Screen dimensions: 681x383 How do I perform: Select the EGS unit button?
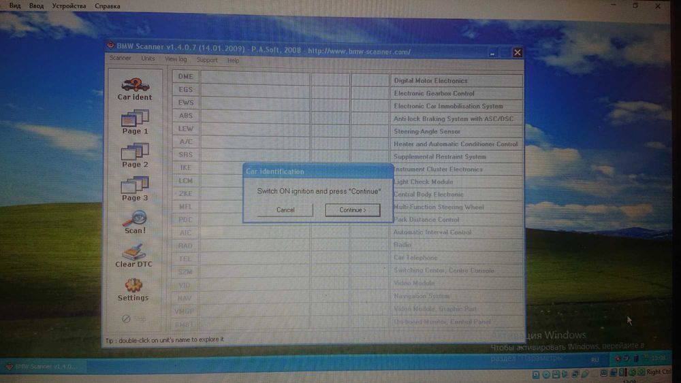185,89
